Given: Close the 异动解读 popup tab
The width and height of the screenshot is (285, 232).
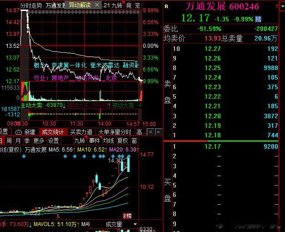Looking at the screenshot, I should coord(97,5).
